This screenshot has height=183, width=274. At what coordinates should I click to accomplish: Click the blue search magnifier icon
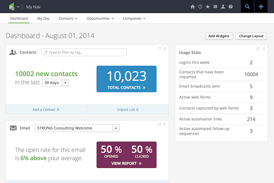[x=248, y=6]
